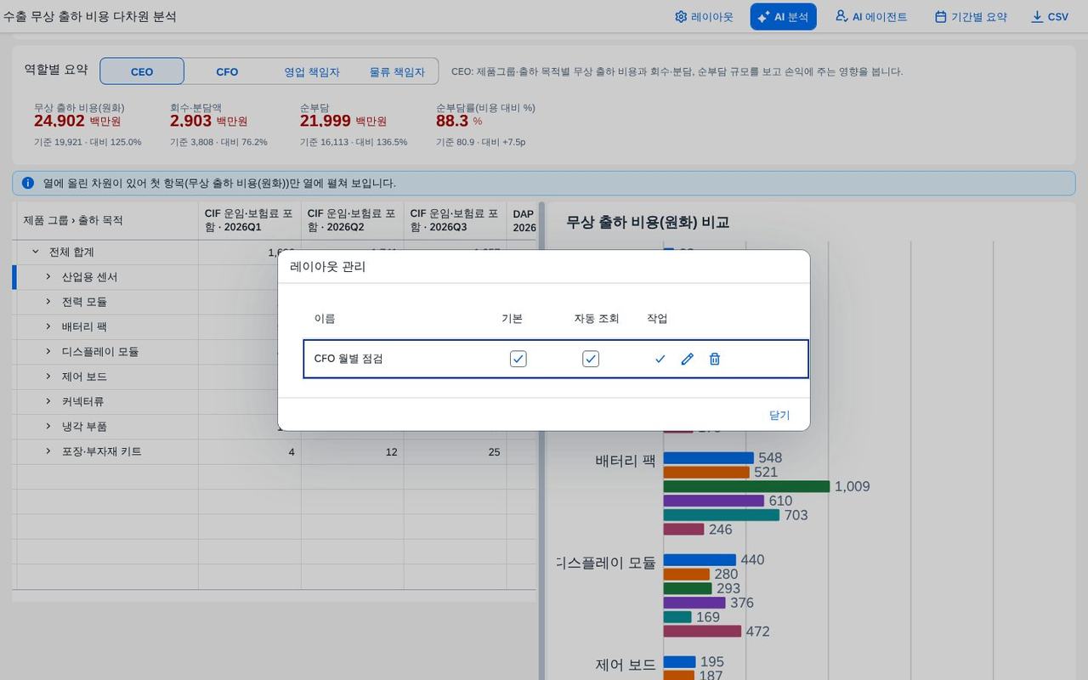
Task: Select the CEO role tab
Action: tap(142, 71)
